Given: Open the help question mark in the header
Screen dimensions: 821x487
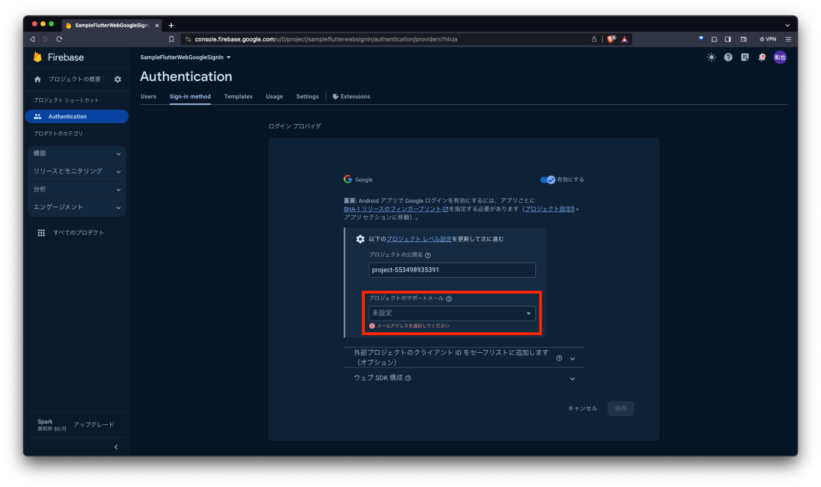Looking at the screenshot, I should point(728,57).
